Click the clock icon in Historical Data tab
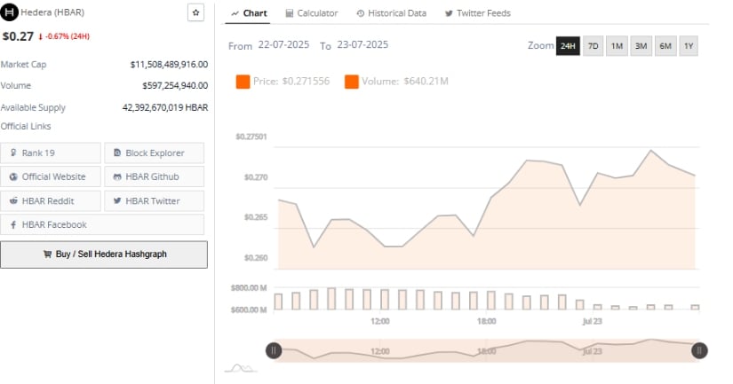733x384 pixels. pyautogui.click(x=361, y=13)
